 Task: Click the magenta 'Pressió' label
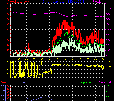(97, 2)
